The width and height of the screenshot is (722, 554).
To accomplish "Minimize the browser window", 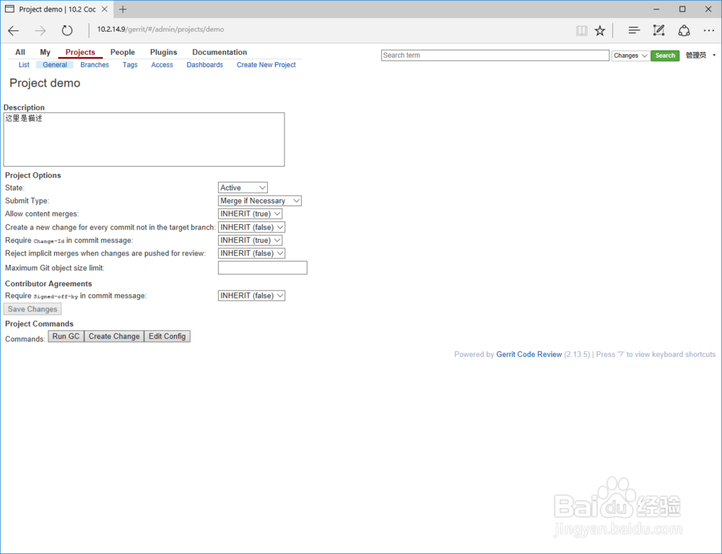I will [656, 9].
